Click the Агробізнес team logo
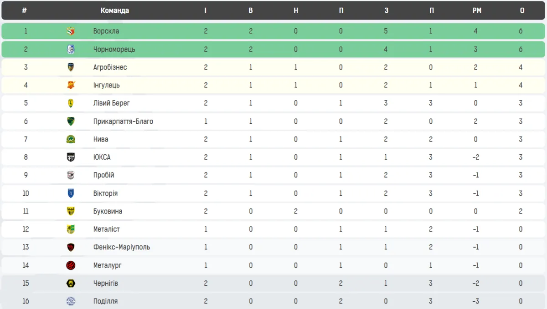 coord(71,67)
